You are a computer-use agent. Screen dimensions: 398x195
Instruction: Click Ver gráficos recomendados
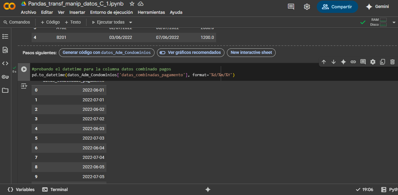(x=191, y=52)
